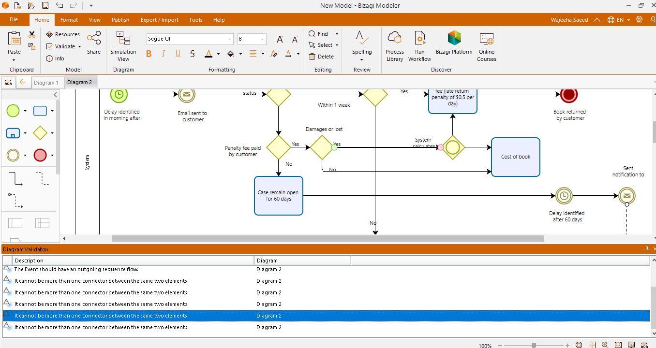Open the fill color dropdown arrow
Image resolution: width=656 pixels, height=348 pixels.
[x=240, y=54]
